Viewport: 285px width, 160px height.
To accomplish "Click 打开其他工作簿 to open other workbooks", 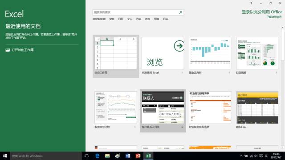I will [x=23, y=50].
